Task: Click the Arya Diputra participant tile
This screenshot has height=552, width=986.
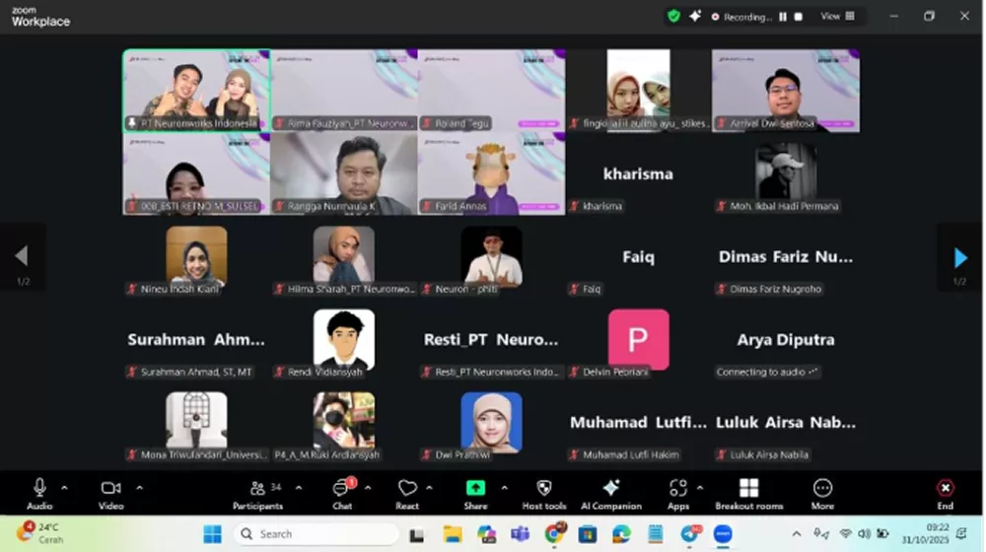Action: pos(786,339)
